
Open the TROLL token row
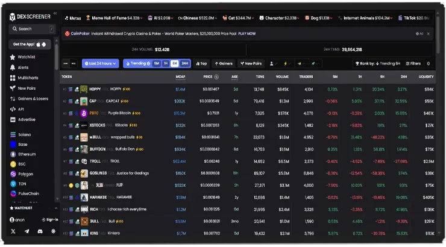248,161
